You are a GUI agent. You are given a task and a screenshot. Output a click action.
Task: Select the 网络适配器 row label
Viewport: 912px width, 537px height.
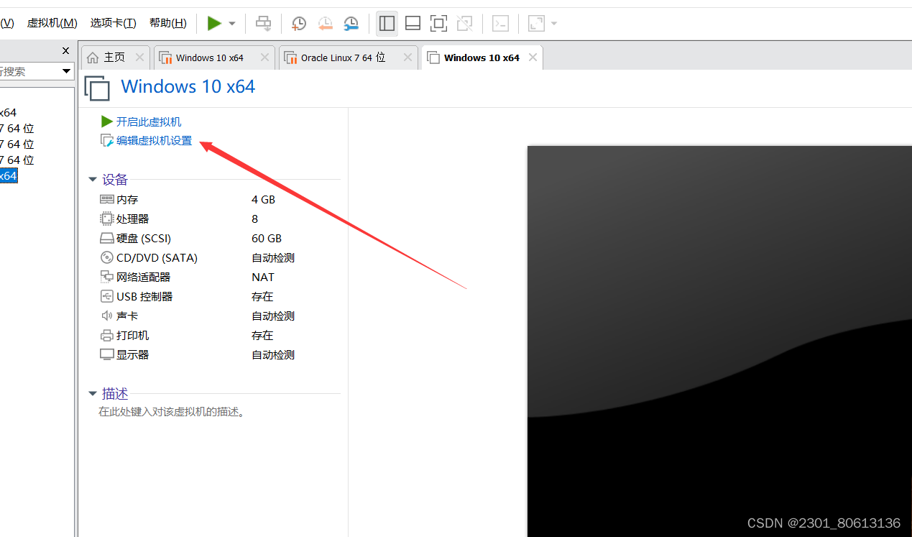coord(144,277)
